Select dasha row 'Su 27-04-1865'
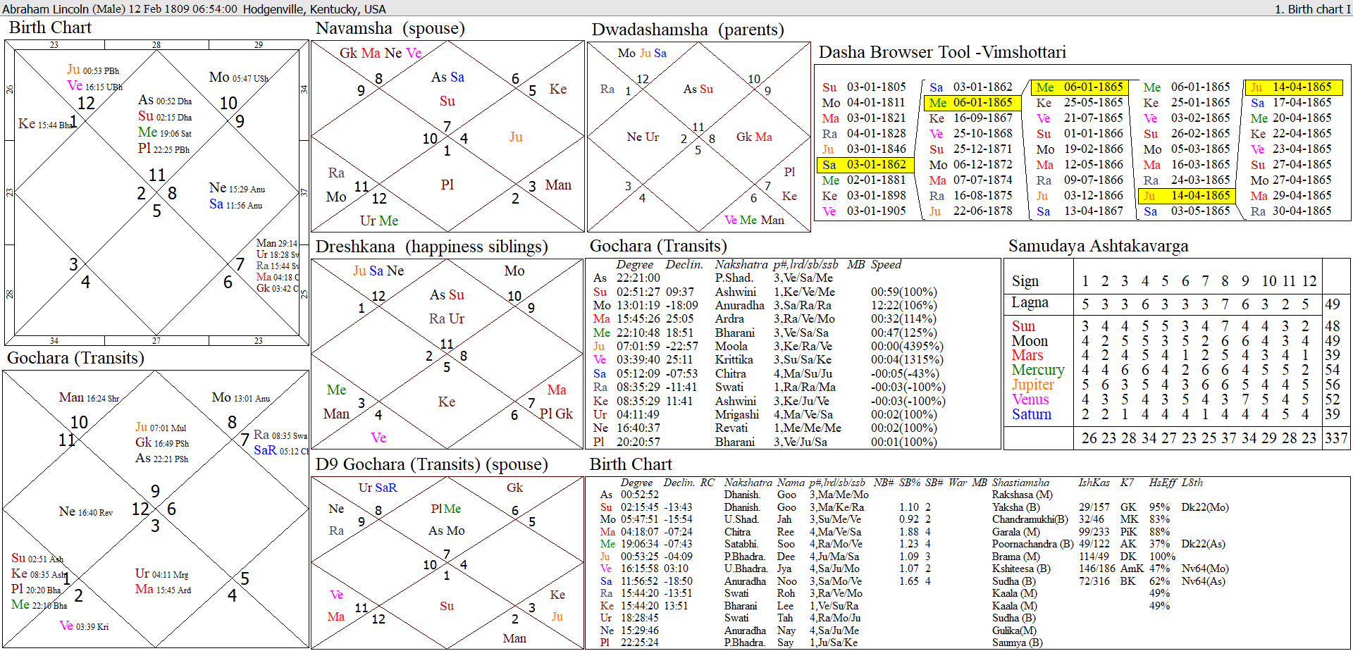This screenshot has width=1353, height=651. point(1292,165)
